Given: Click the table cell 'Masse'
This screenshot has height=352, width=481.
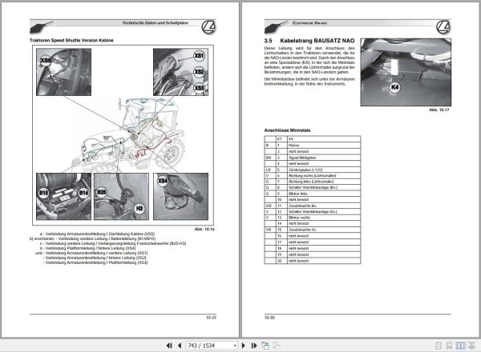Looking at the screenshot, I should click(324, 146).
